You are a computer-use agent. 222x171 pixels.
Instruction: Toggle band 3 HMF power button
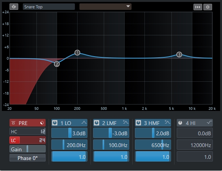138,123
